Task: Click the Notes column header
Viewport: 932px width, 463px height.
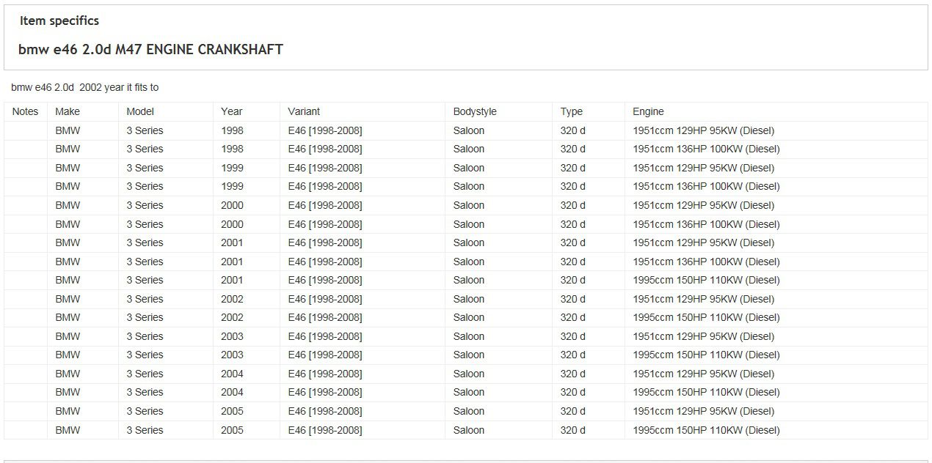Action: [25, 111]
